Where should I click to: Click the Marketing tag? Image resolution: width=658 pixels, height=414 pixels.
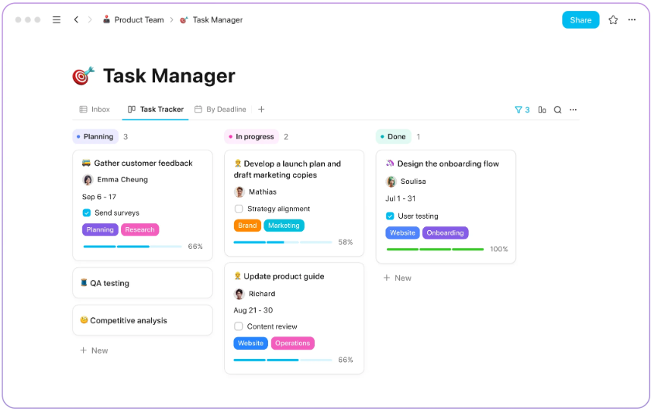click(x=284, y=226)
